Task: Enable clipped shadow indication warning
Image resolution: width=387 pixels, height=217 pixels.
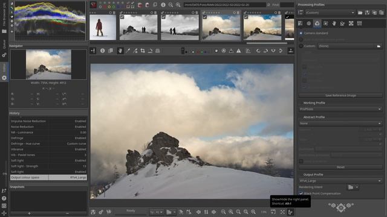Action: pos(231,51)
